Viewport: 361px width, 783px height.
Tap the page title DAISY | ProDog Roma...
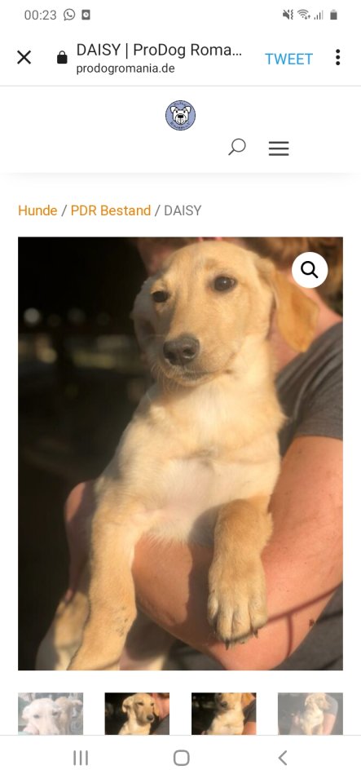159,50
